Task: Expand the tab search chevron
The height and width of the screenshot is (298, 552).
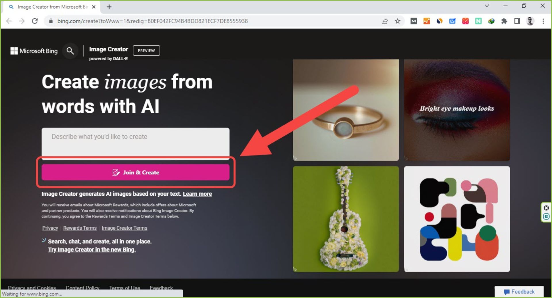Action: (x=487, y=6)
